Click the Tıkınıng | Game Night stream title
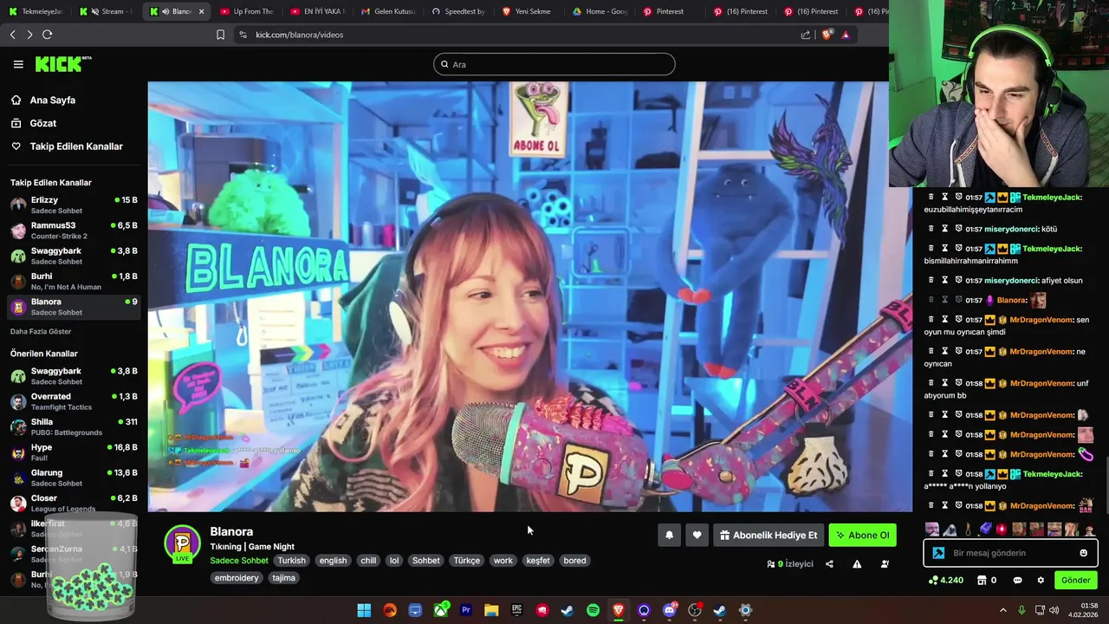Viewport: 1109px width, 624px height. tap(252, 546)
